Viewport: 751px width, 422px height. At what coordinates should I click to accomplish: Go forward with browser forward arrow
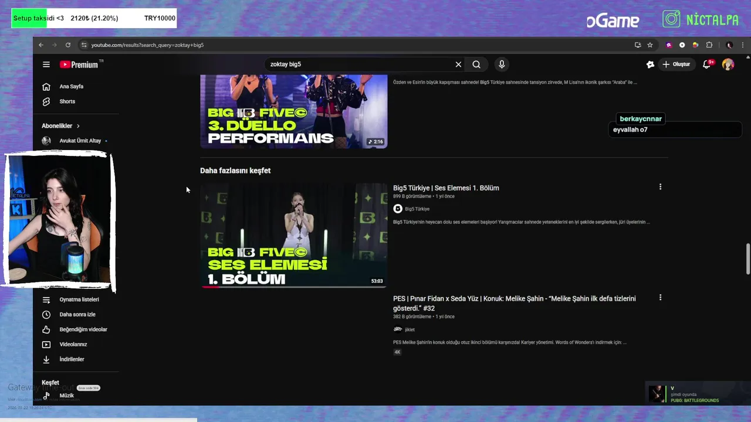(55, 45)
